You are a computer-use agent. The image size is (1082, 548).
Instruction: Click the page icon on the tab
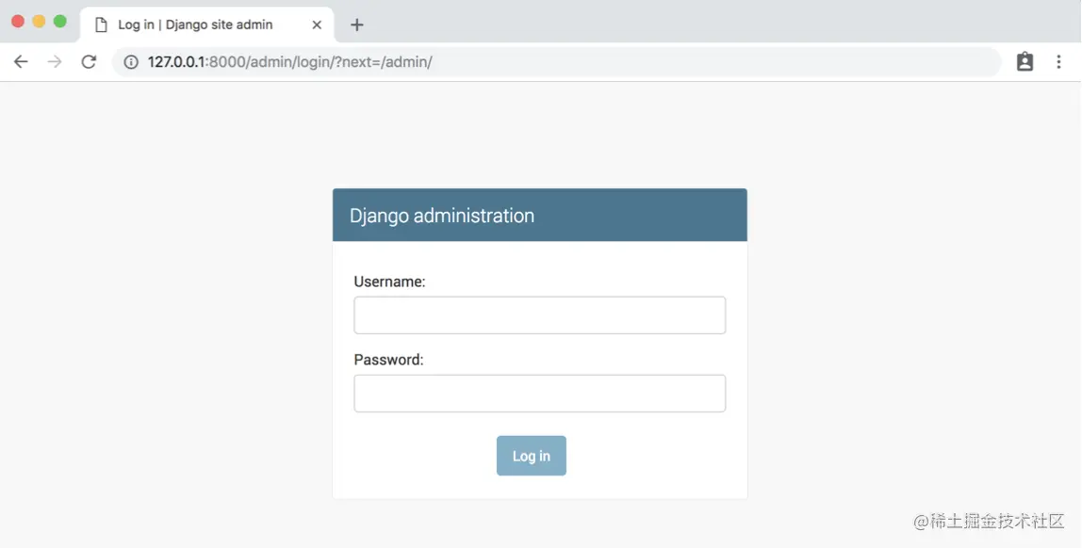point(102,24)
